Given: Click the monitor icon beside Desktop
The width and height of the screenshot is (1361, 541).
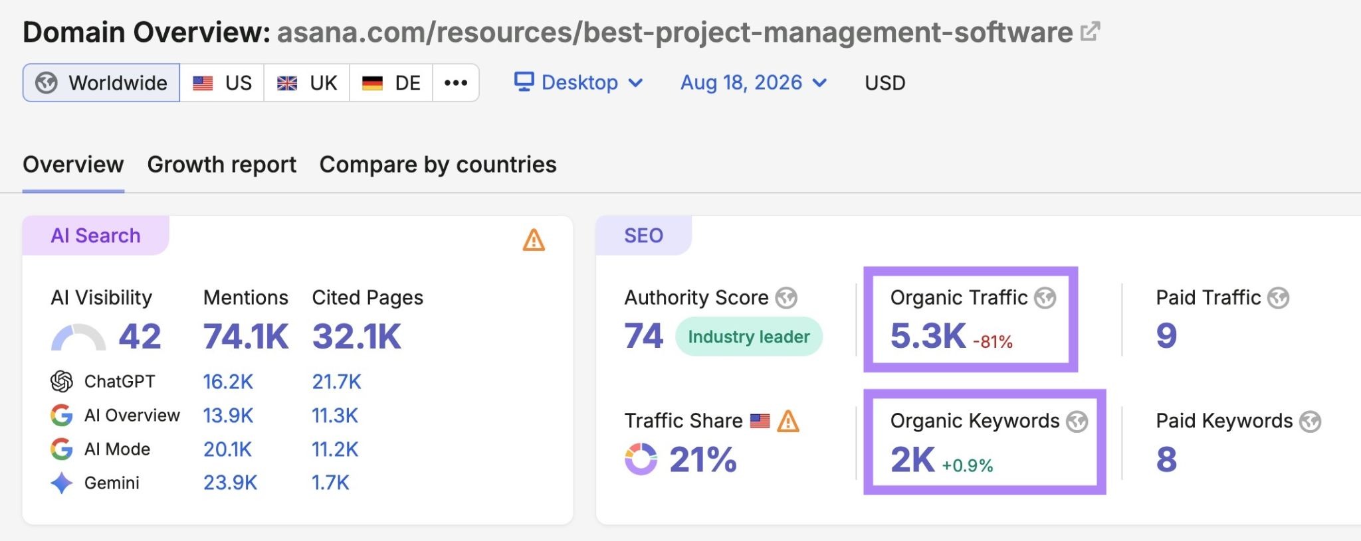Looking at the screenshot, I should (x=524, y=82).
